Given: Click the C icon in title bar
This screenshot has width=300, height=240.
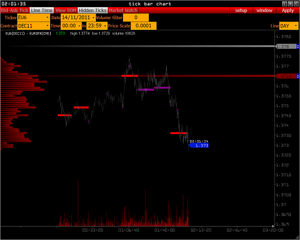Looking at the screenshot, I should [296, 4].
